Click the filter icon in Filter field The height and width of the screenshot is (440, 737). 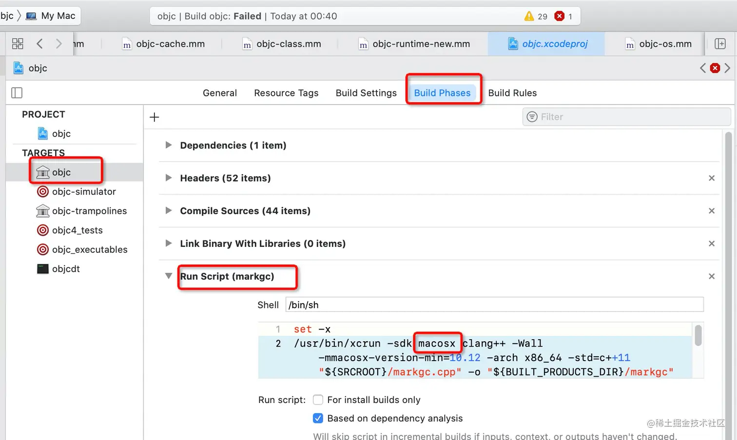532,117
